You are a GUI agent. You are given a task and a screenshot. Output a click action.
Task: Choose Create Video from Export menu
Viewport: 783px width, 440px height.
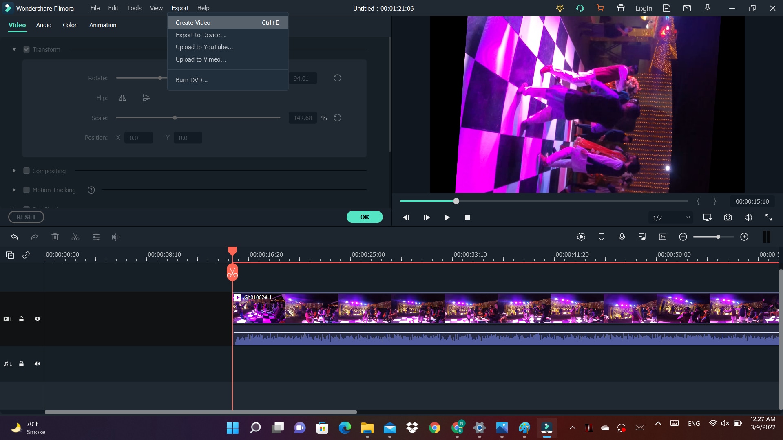click(x=228, y=22)
